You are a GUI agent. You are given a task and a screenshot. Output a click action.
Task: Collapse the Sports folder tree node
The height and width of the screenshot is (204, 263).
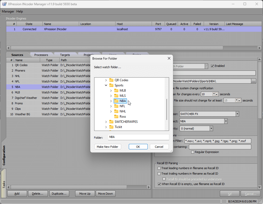coord(106,85)
